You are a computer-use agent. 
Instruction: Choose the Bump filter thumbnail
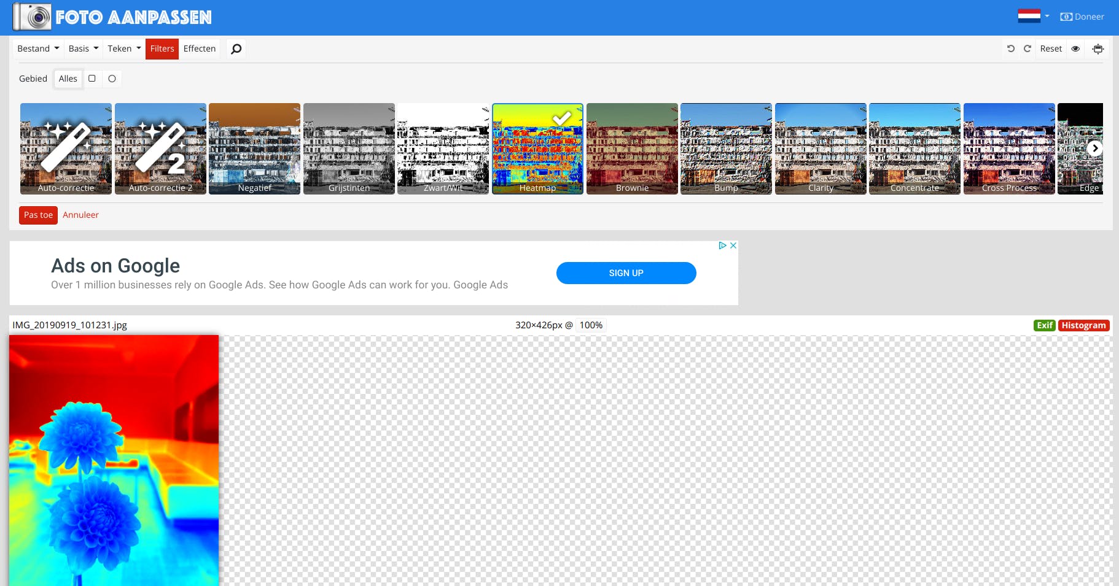pyautogui.click(x=727, y=148)
